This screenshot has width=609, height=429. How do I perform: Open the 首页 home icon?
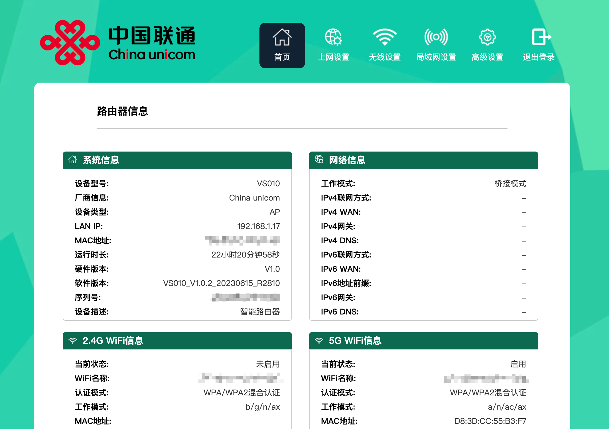coord(282,37)
